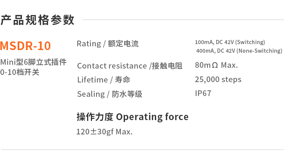Click the 0-10档开关 description text
The width and height of the screenshot is (284, 154).
pos(20,72)
